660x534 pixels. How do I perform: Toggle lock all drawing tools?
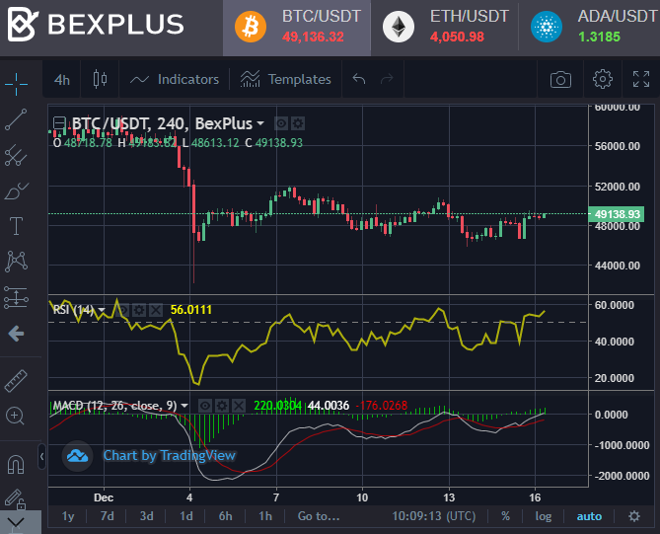tap(15, 499)
